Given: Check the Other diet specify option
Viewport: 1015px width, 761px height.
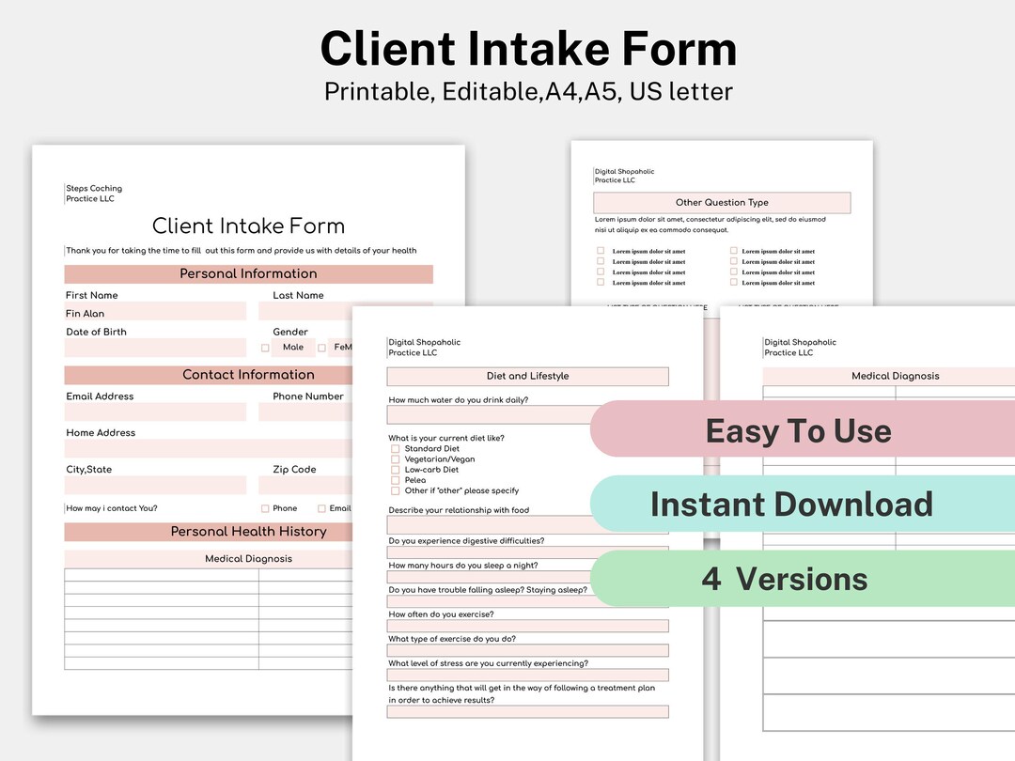Looking at the screenshot, I should [x=396, y=490].
